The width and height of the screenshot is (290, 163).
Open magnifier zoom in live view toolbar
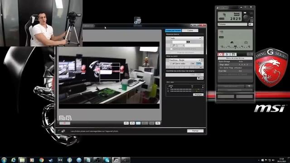pyautogui.click(x=158, y=123)
